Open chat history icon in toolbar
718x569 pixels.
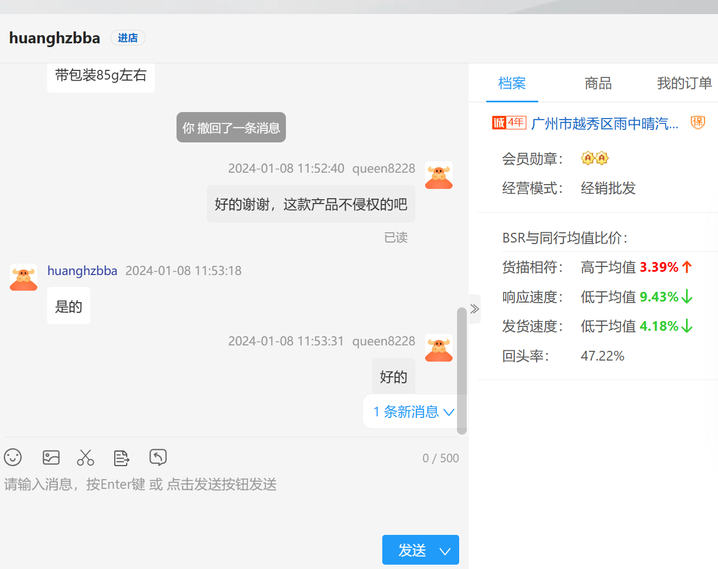pos(158,457)
